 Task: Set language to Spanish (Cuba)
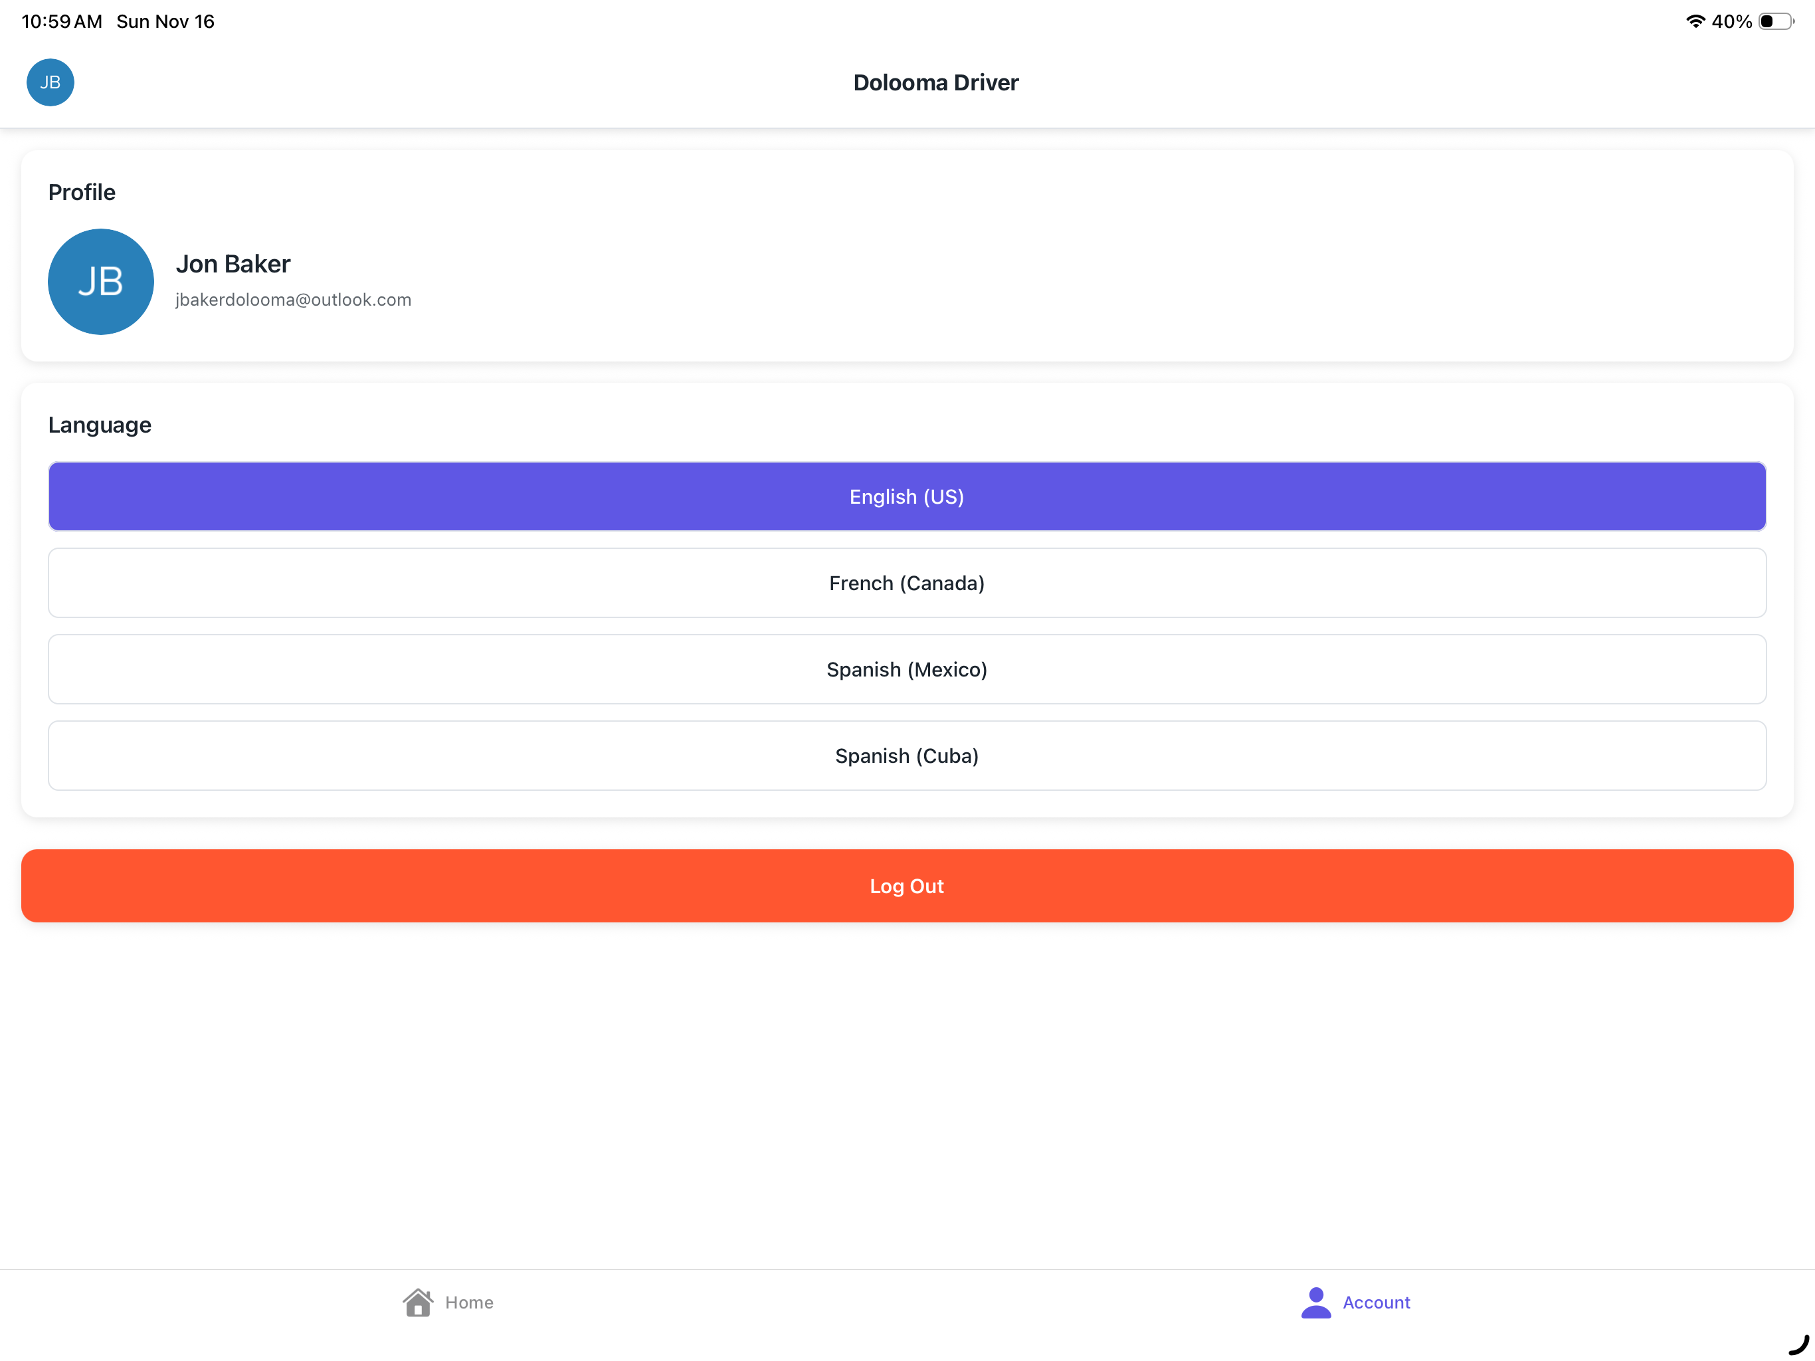(x=907, y=755)
